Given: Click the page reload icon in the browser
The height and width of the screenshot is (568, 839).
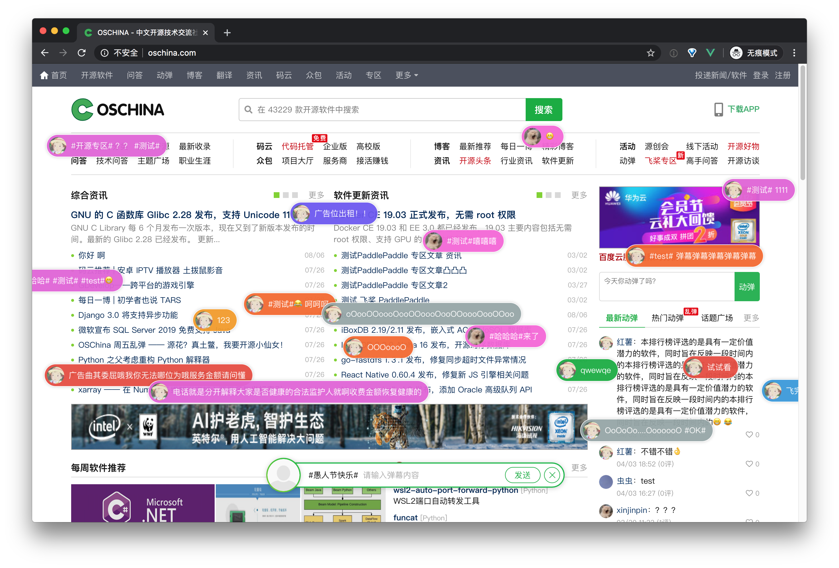Looking at the screenshot, I should 81,53.
